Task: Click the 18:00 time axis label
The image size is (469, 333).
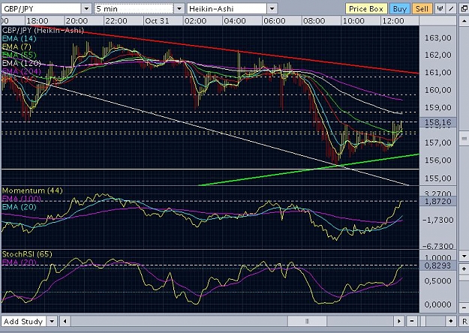Action: pos(38,21)
